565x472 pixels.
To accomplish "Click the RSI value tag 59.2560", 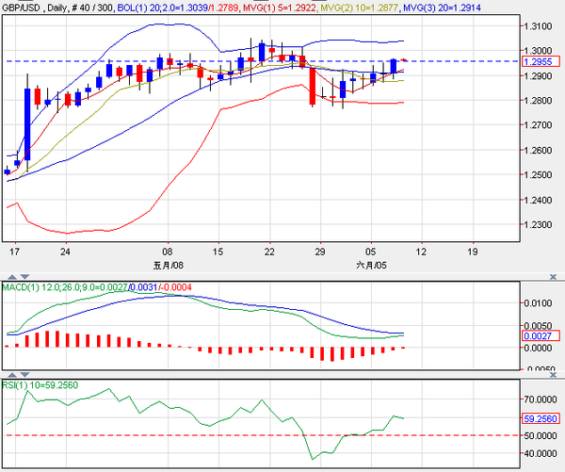I will click(x=541, y=418).
